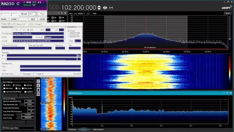The image size is (234, 132).
Task: Click the 'Pop Music / Country (10)' PTY text
Action: pyautogui.click(x=22, y=33)
